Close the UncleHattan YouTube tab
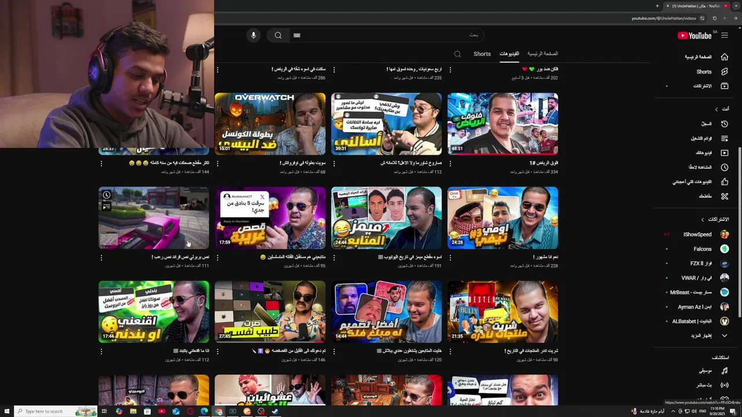 click(x=667, y=6)
